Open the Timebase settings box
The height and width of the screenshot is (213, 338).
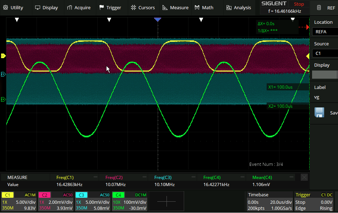coord(269,201)
